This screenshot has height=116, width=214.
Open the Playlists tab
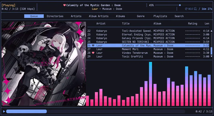[160, 16]
